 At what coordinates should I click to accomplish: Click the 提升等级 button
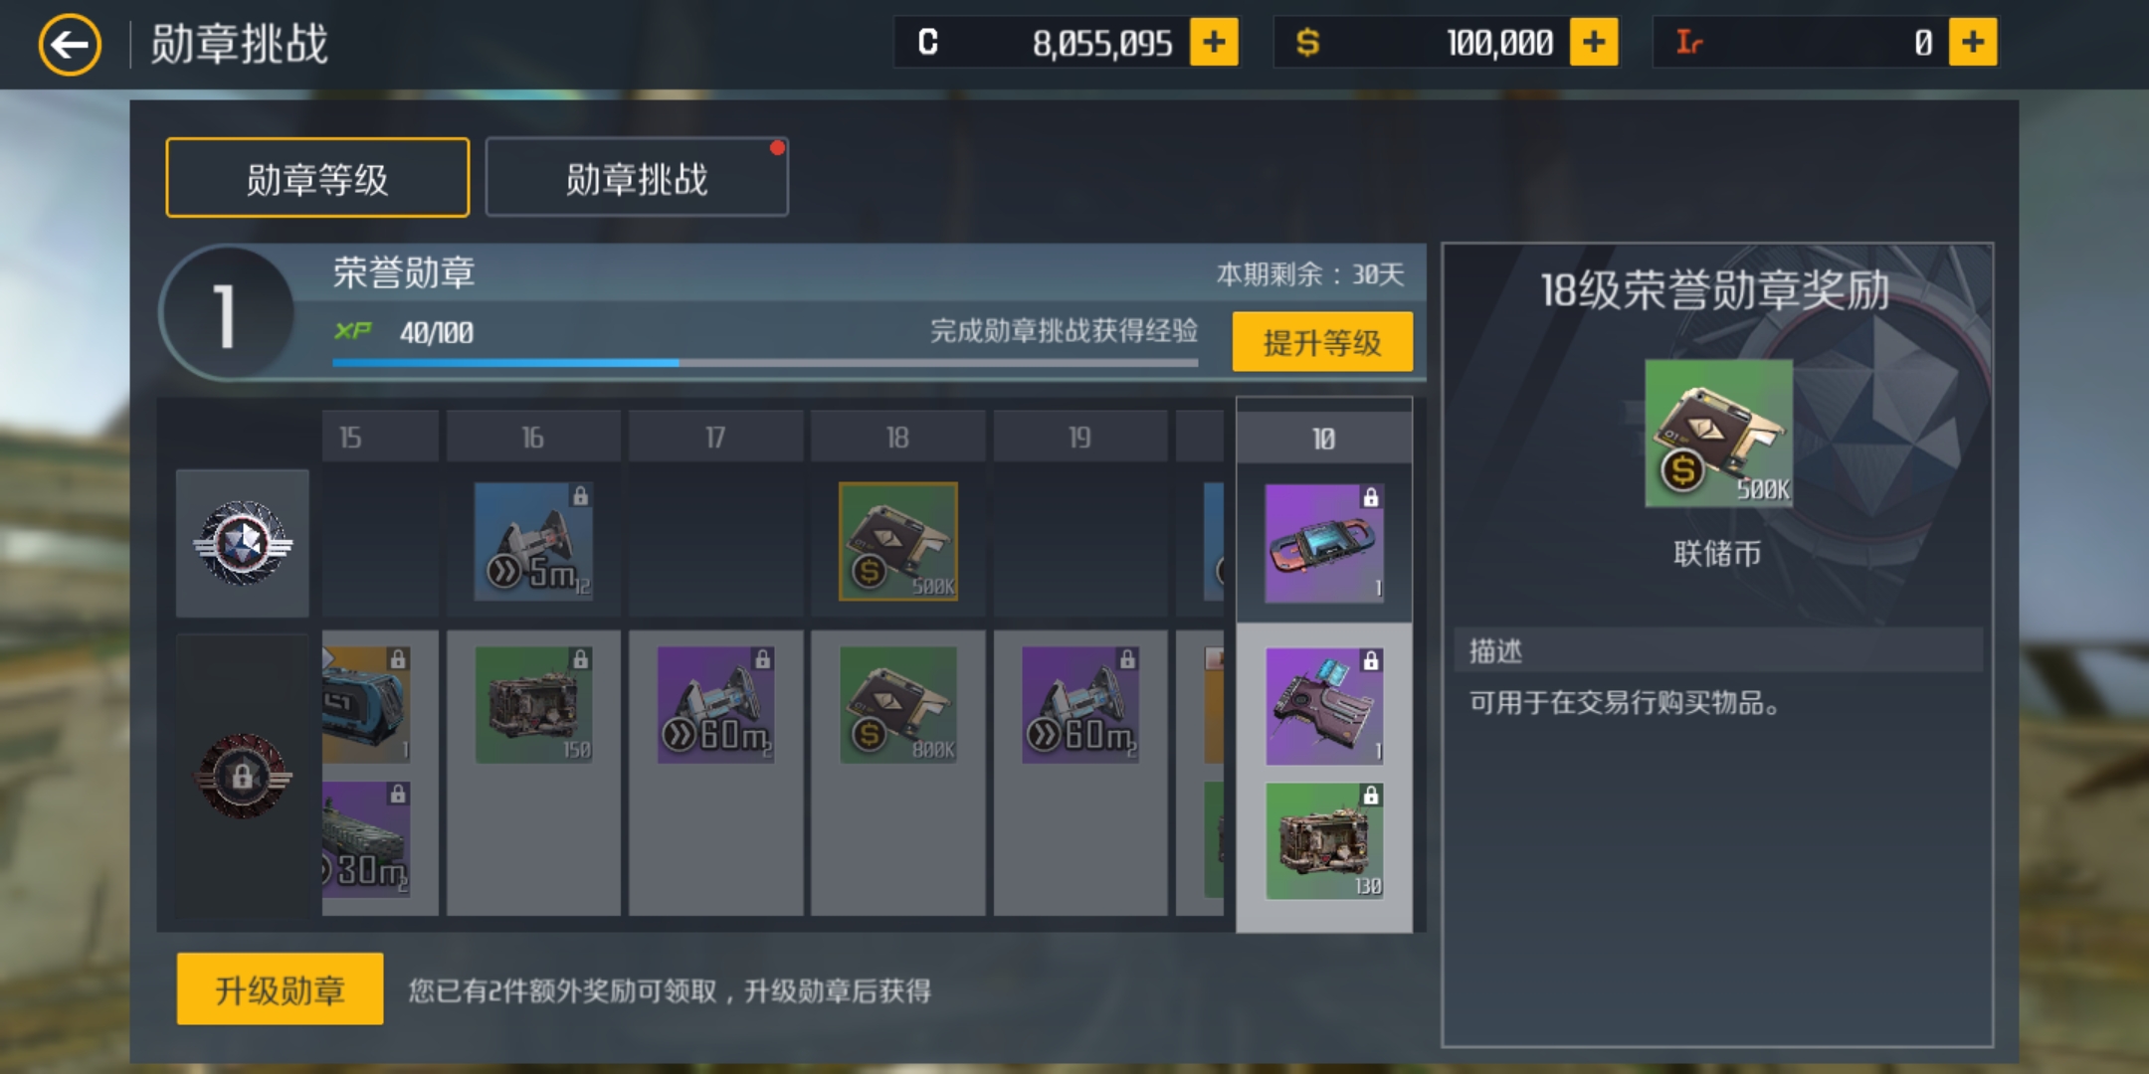tap(1322, 342)
